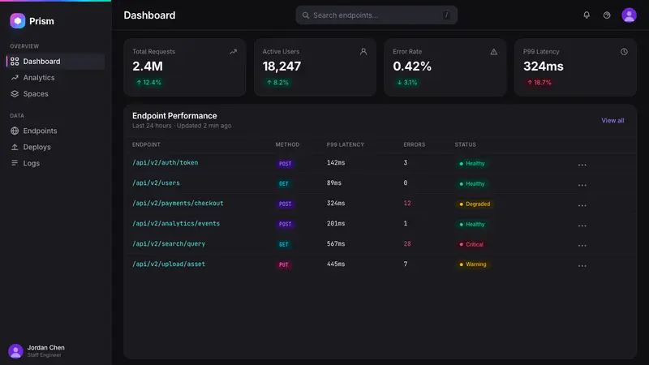
Task: Open row menu for /api/v2/auth/token
Action: pos(582,165)
